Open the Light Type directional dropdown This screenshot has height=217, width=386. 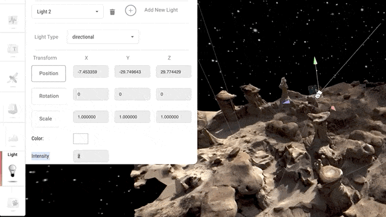pos(103,37)
